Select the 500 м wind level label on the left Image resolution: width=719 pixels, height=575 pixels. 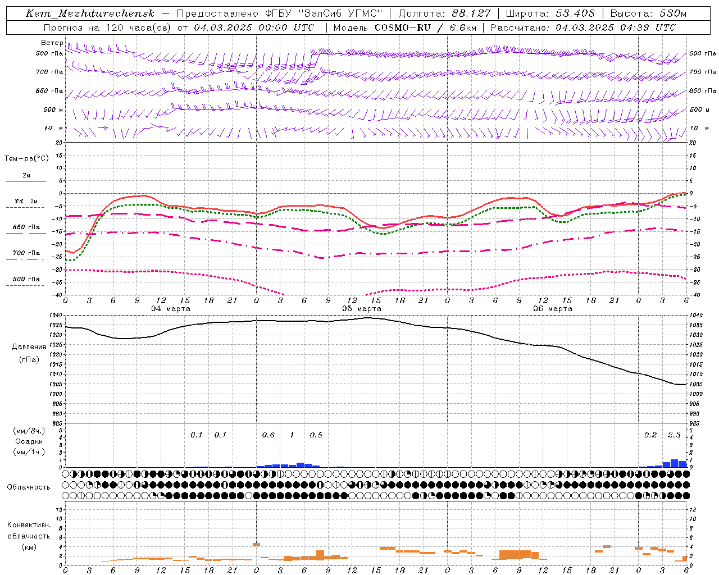click(x=53, y=109)
